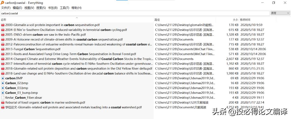Click the Reburial of fossil organic carbon PDF icon
Image resolution: width=291 pixels, height=119 pixels.
click(x=3, y=103)
